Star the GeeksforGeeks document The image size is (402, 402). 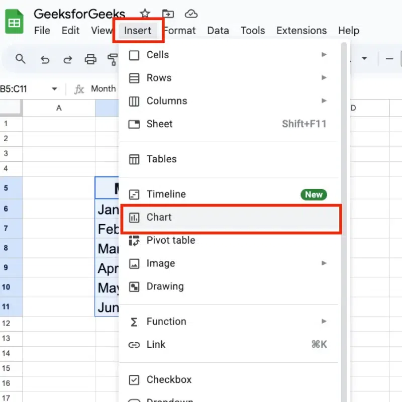click(x=145, y=14)
